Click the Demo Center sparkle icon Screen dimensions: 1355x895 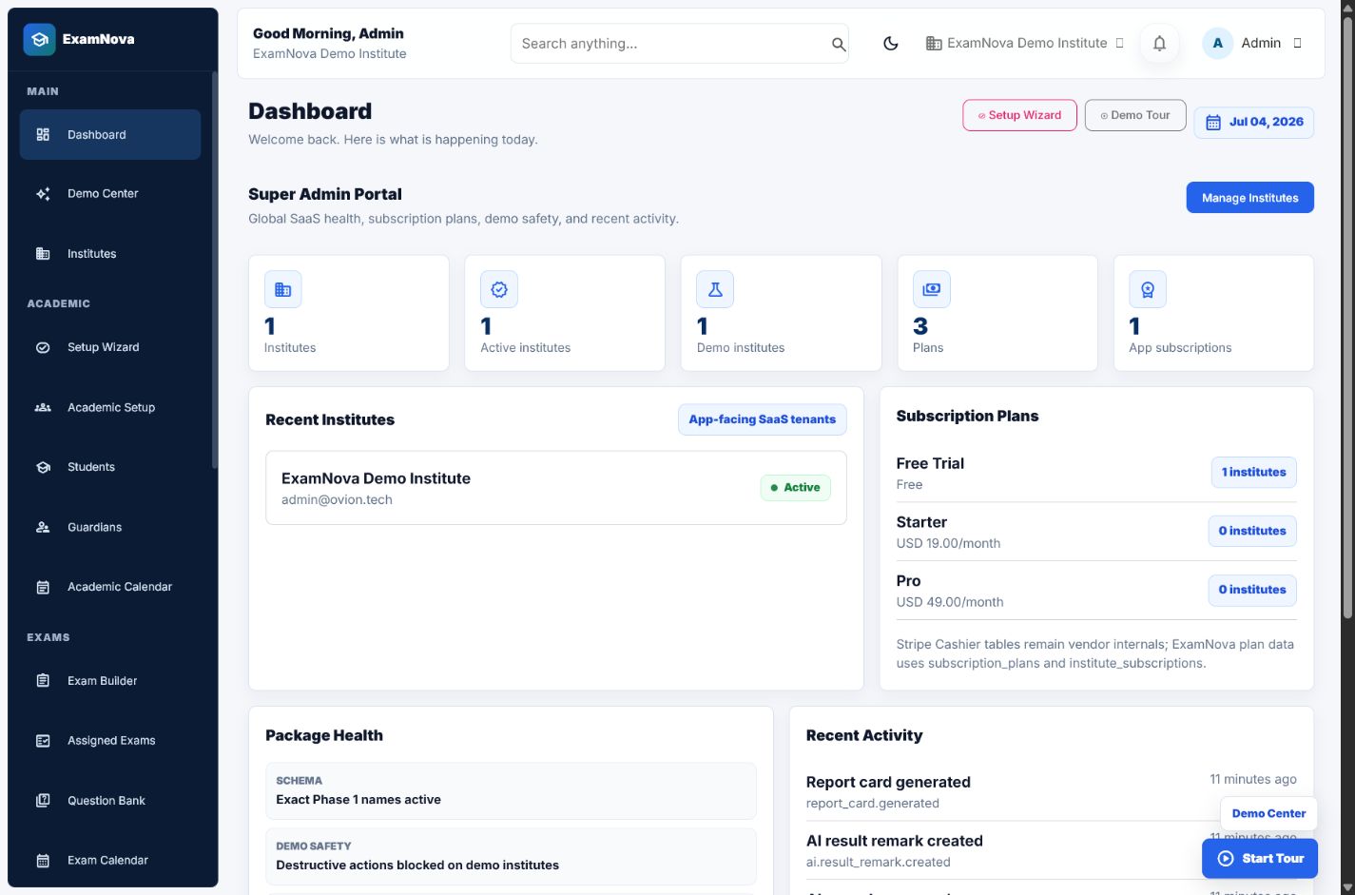pyautogui.click(x=43, y=194)
